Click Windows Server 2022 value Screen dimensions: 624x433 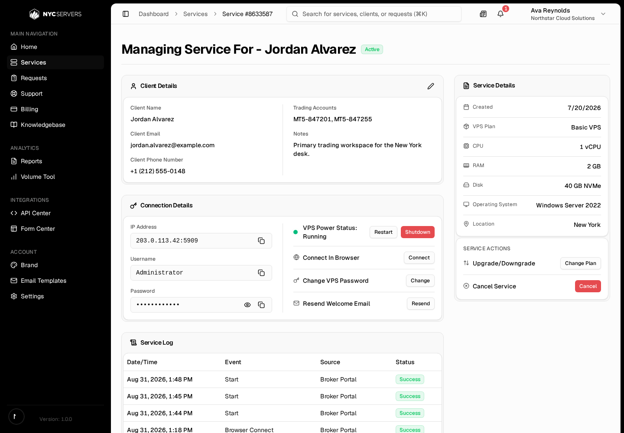[569, 205]
